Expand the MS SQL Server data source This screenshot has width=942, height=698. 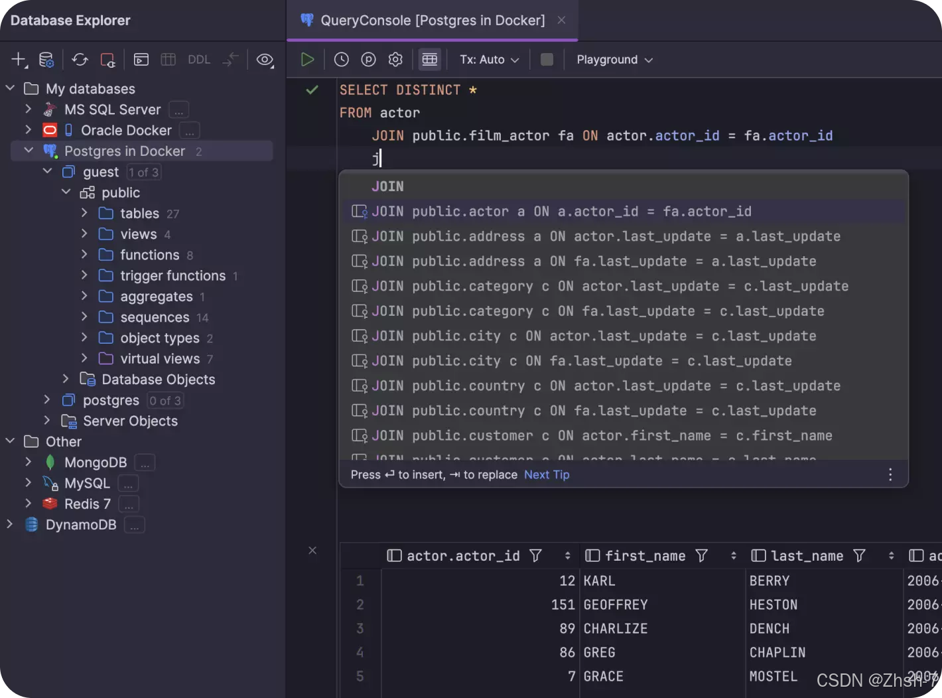pyautogui.click(x=29, y=109)
